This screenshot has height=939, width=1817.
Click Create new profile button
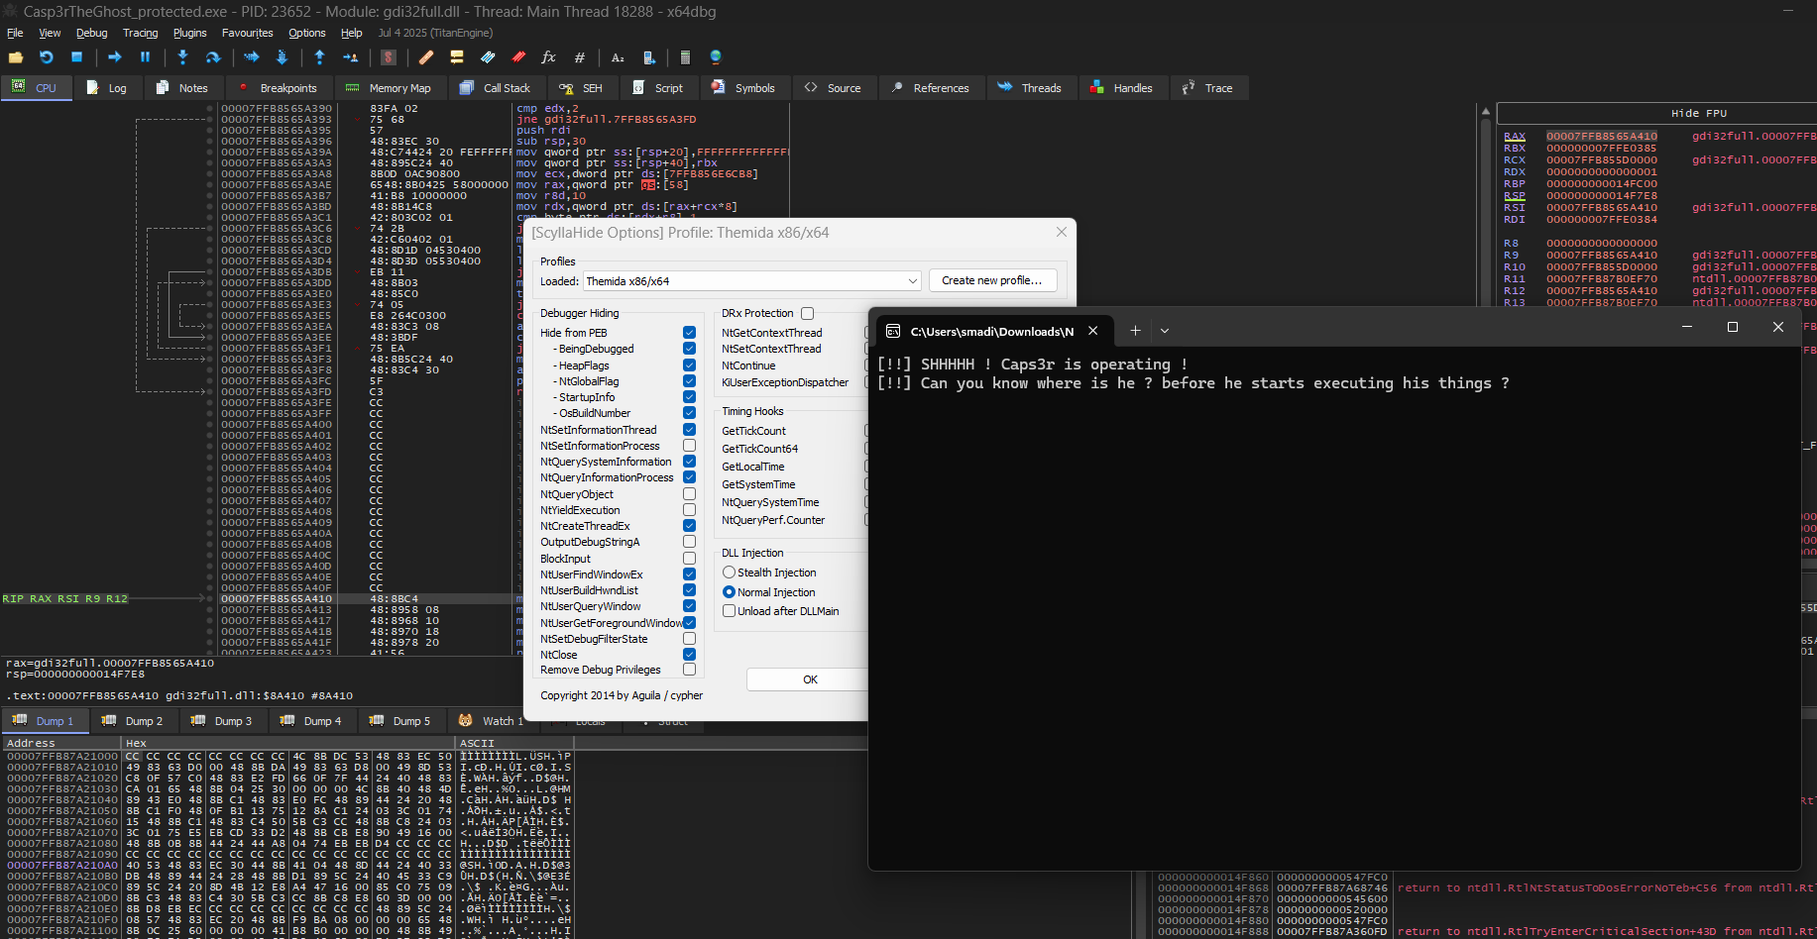point(992,281)
